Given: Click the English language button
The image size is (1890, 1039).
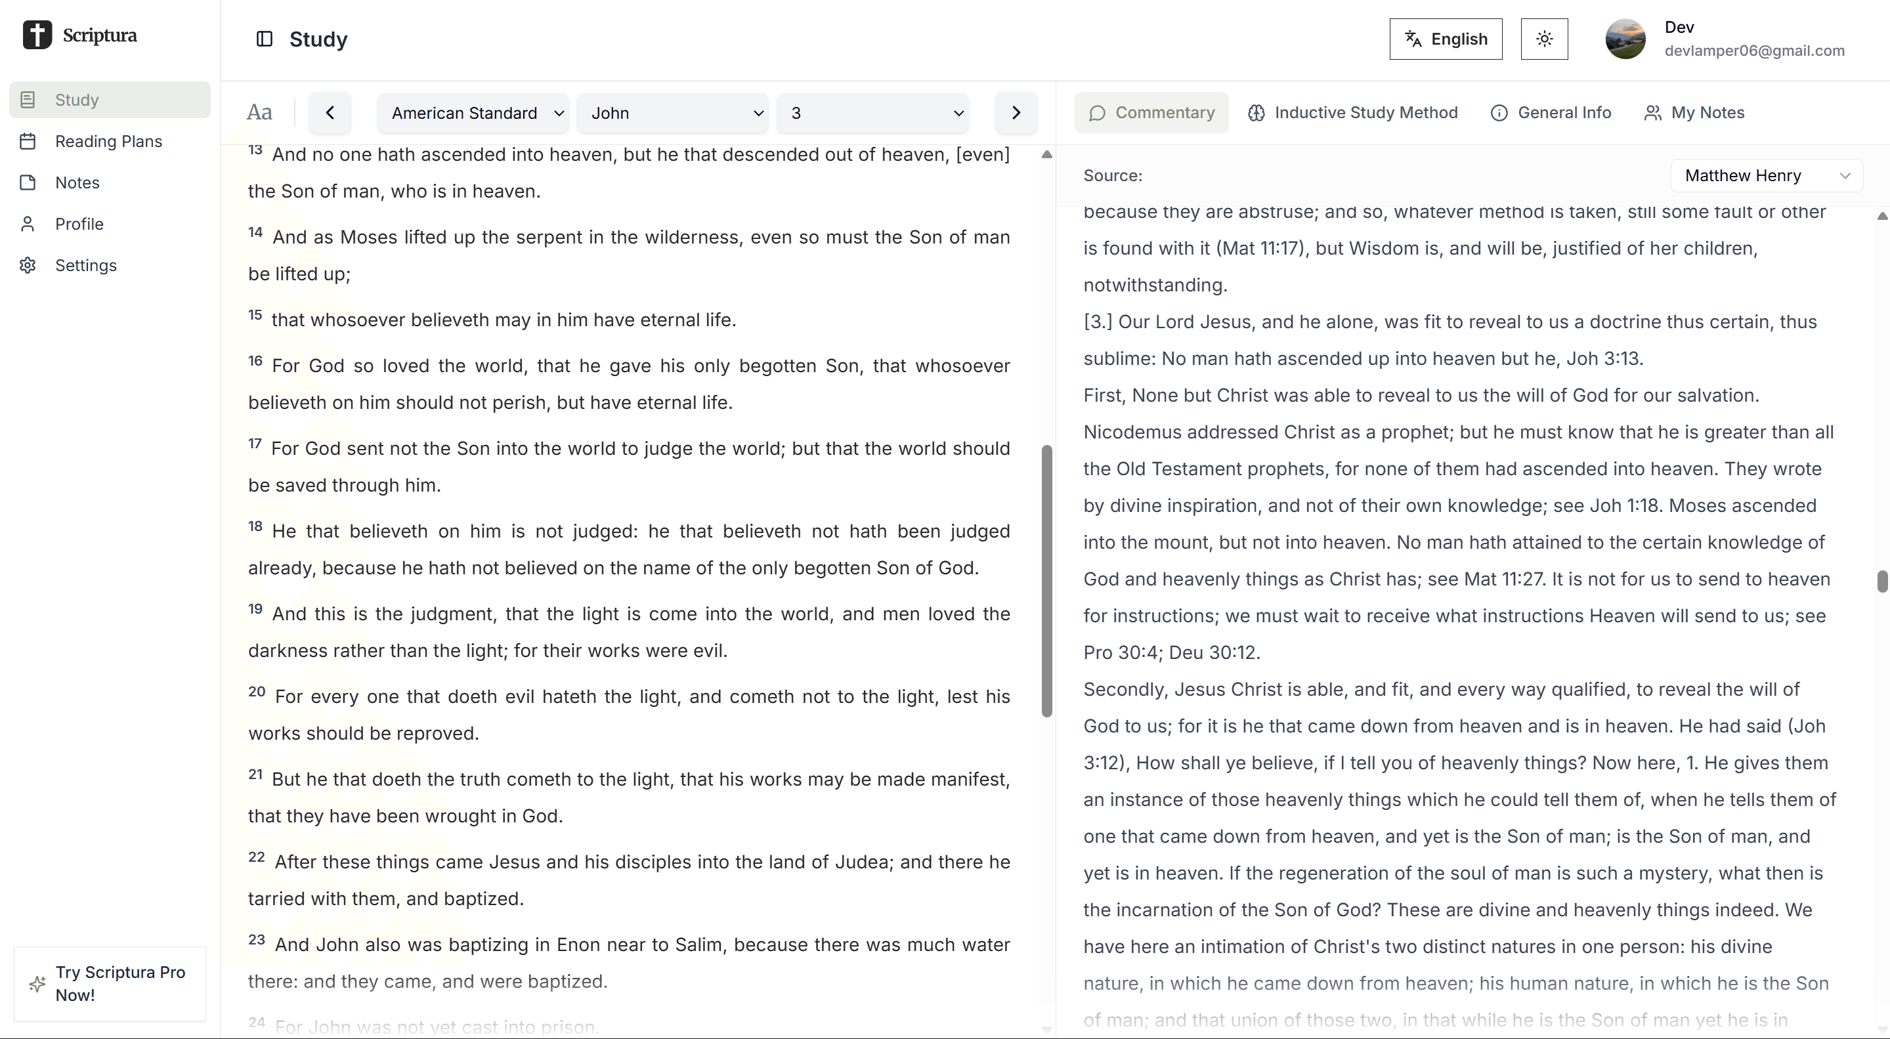Looking at the screenshot, I should 1445,39.
